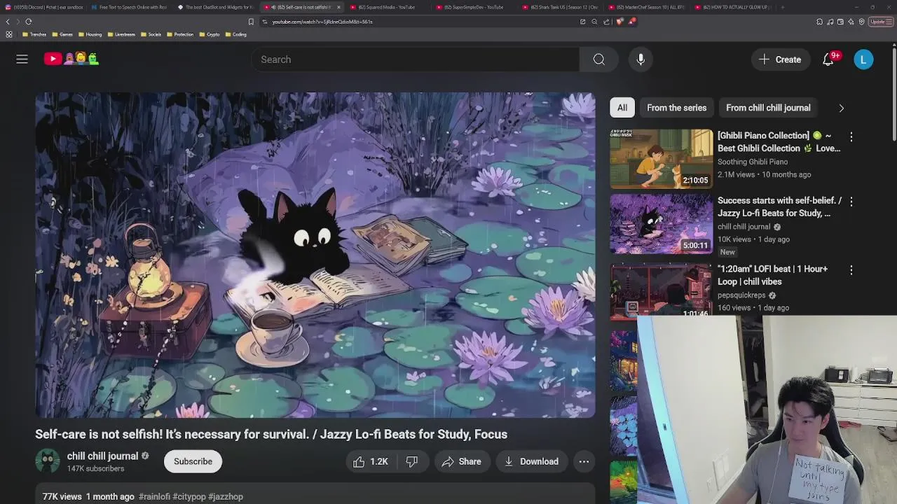Screen dimensions: 897x504
Task: Open browser apps grid icon in bookmarks bar
Action: [x=8, y=34]
